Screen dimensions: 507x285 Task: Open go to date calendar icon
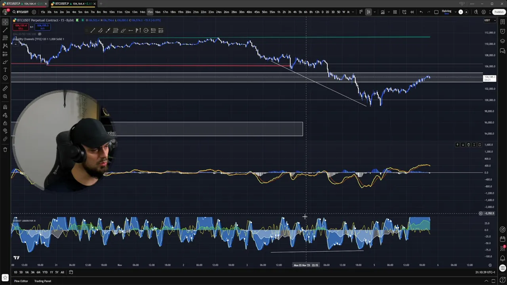coord(71,272)
